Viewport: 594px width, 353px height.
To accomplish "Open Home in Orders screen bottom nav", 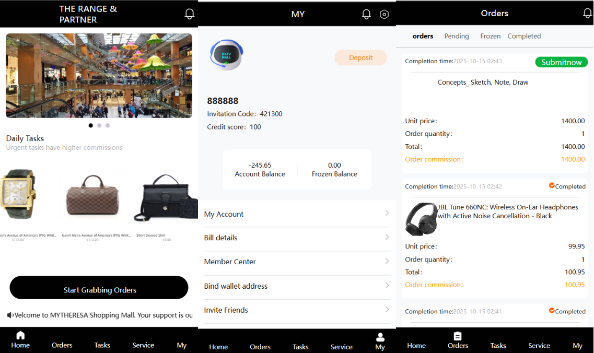I will click(416, 345).
